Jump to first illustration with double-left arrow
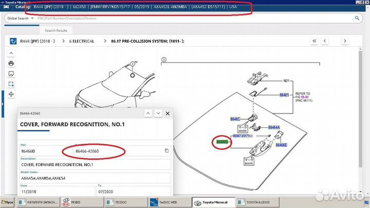Viewport: 370px width, 208px height. [x=315, y=41]
